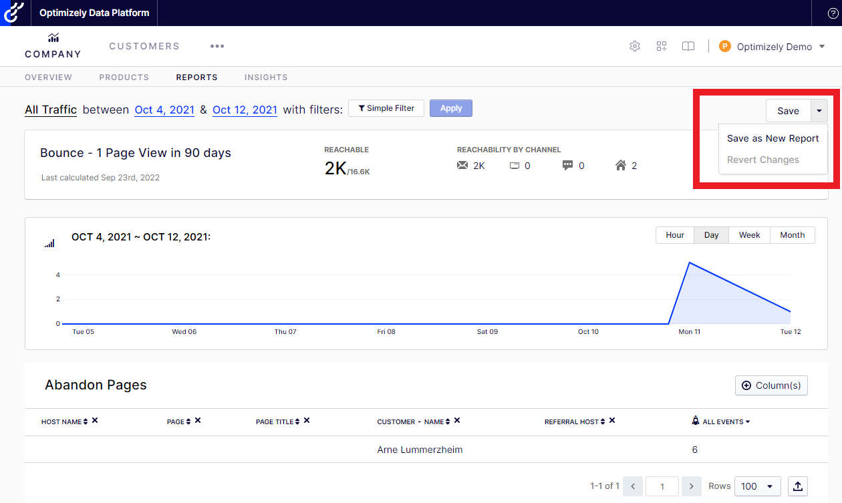Switch chart granularity to Month
The image size is (842, 503).
[793, 235]
